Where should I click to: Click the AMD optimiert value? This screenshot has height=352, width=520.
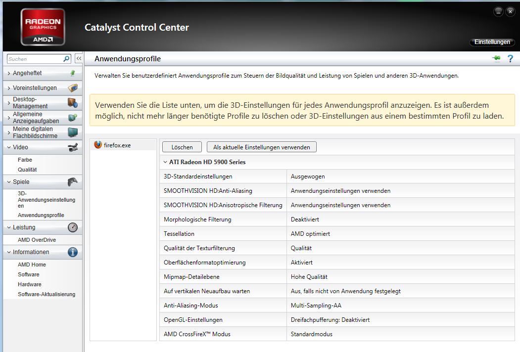coord(310,234)
